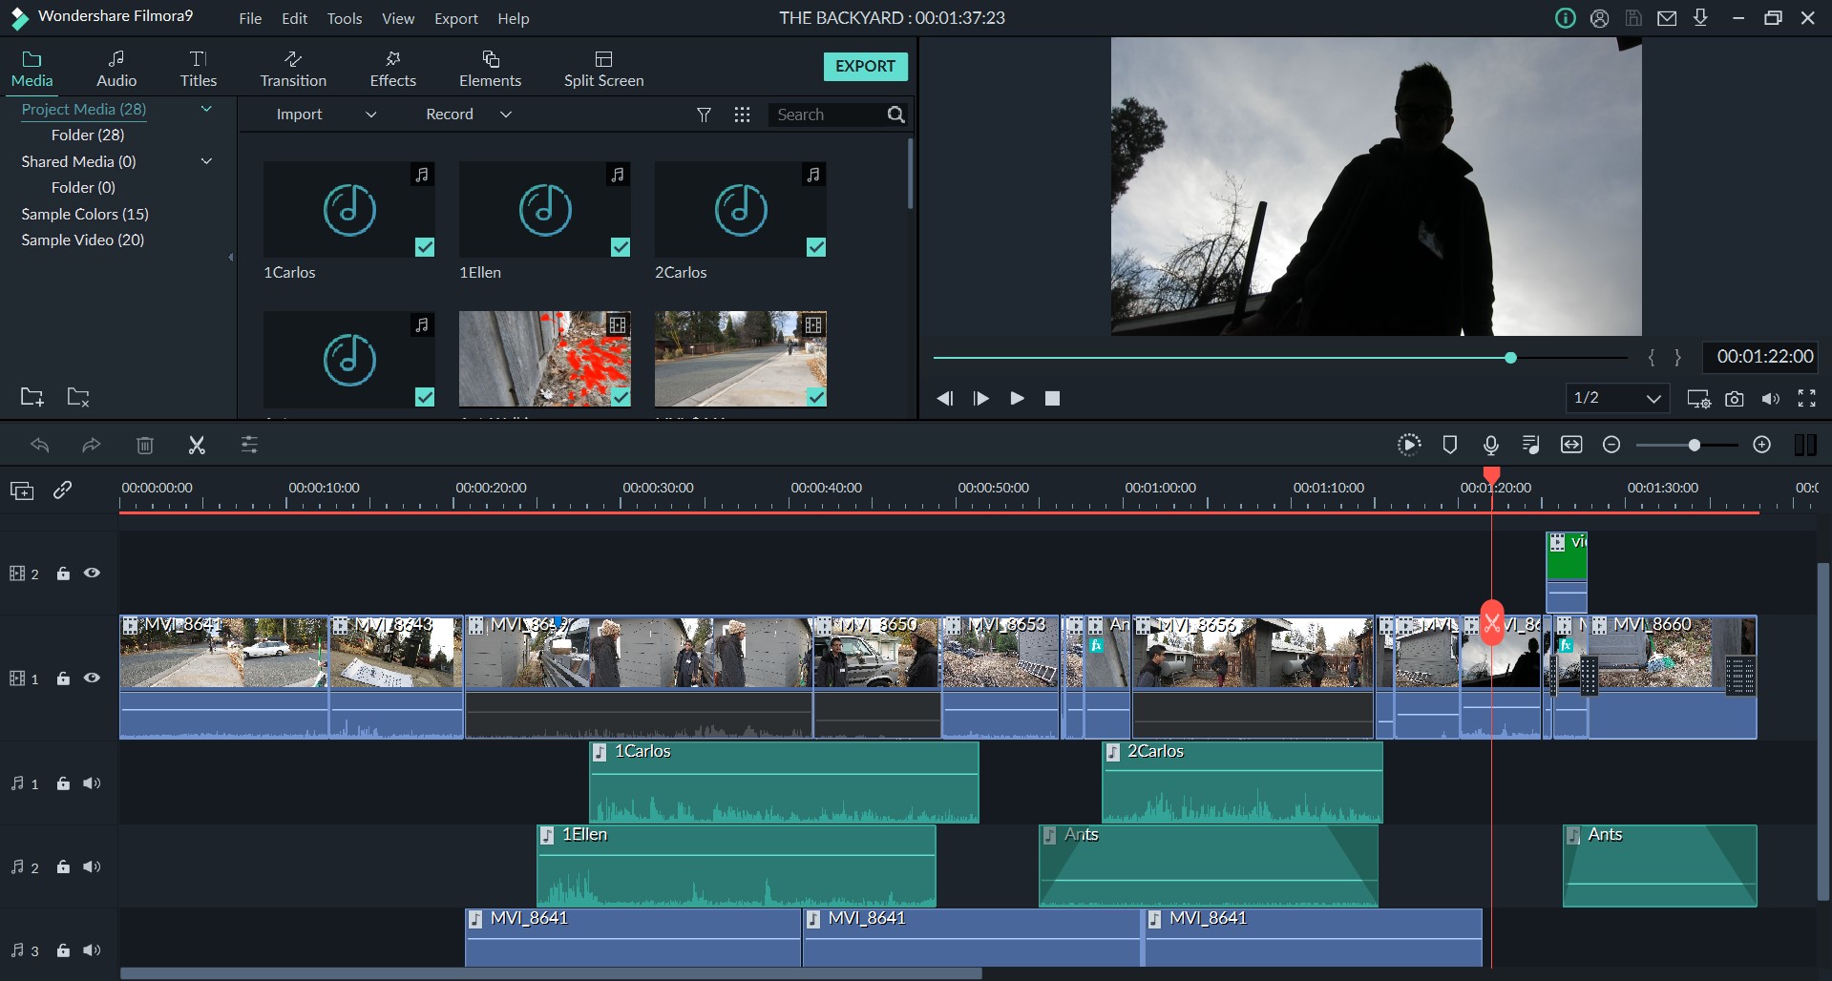Collapse the Shared Media tree
This screenshot has height=981, width=1832.
(206, 161)
